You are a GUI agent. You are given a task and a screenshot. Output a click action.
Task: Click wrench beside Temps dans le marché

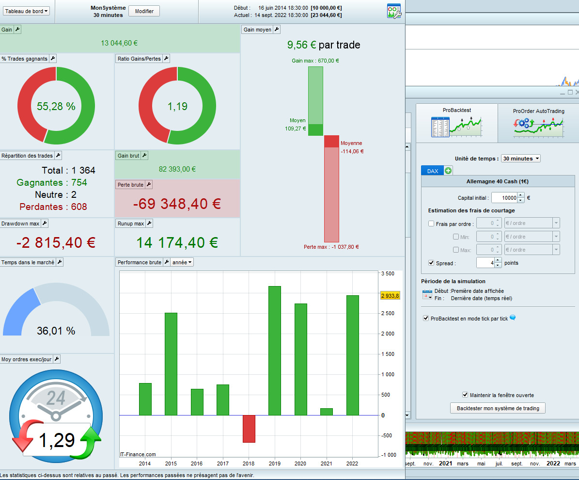(x=60, y=262)
